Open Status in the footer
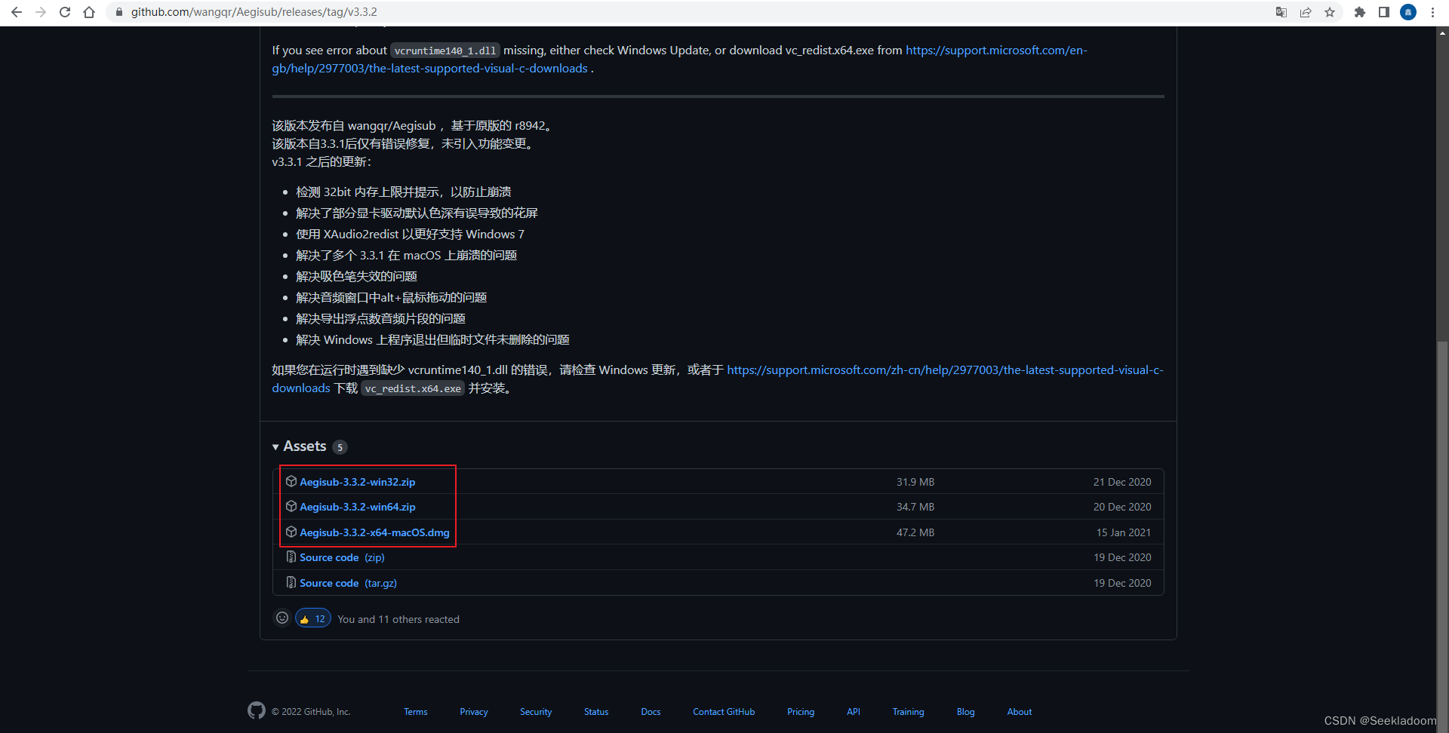This screenshot has height=733, width=1449. coord(596,712)
